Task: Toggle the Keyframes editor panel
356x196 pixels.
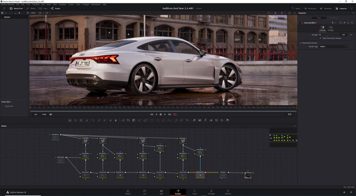Action: (310, 8)
